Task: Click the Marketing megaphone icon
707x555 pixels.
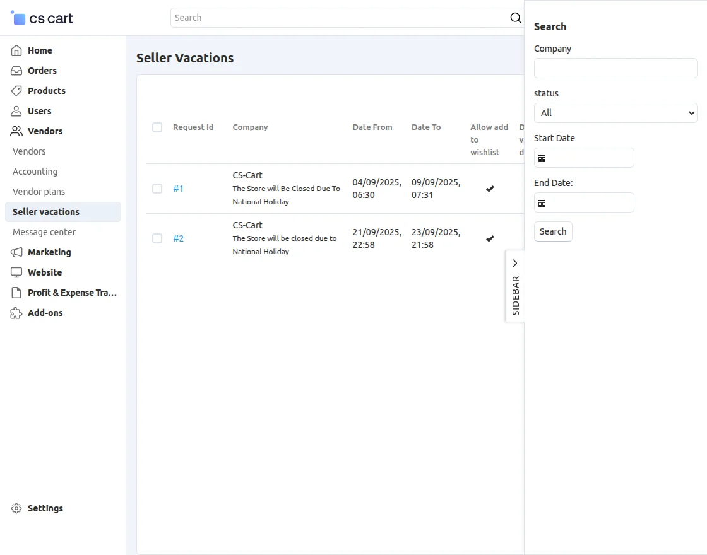Action: (x=16, y=252)
